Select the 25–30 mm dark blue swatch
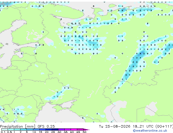 click(55, 129)
